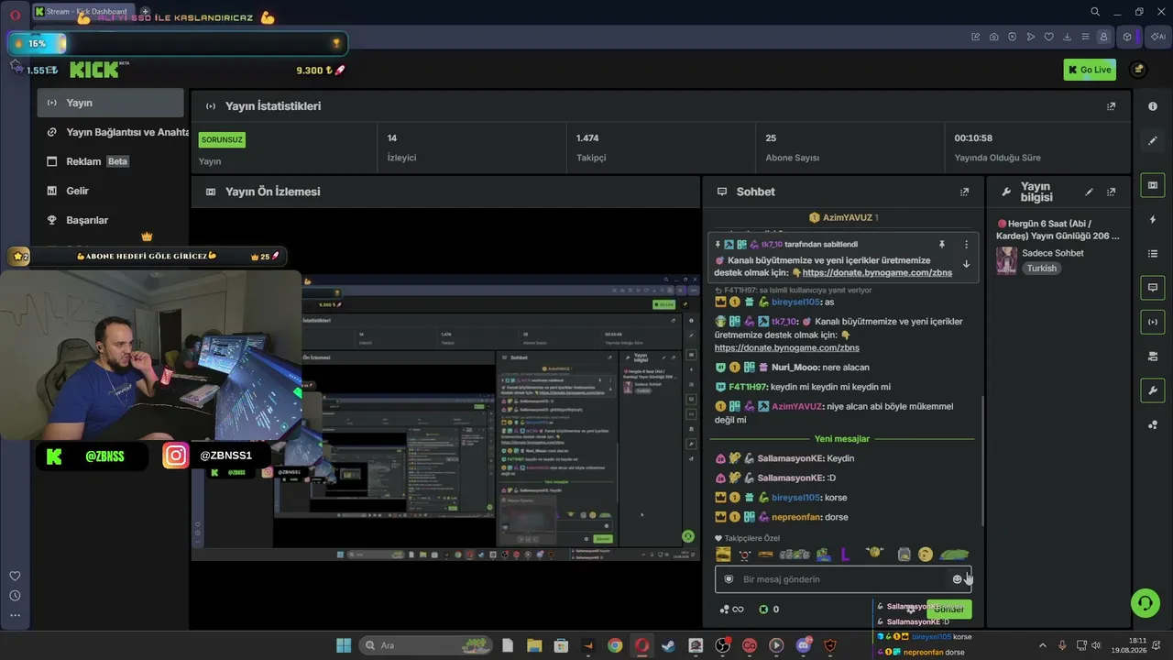The image size is (1173, 660).
Task: Click the history clock icon in Opera sidebar
Action: tap(15, 596)
